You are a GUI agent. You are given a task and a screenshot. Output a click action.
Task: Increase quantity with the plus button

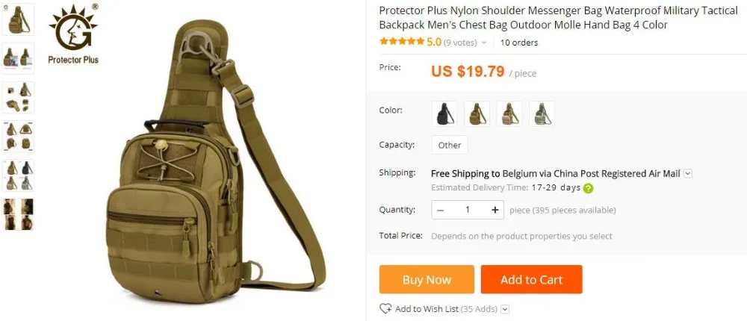(495, 210)
